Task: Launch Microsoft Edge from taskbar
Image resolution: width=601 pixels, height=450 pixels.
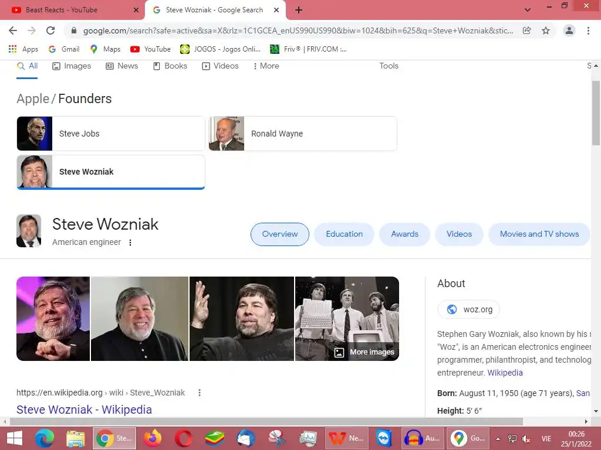Action: point(45,438)
